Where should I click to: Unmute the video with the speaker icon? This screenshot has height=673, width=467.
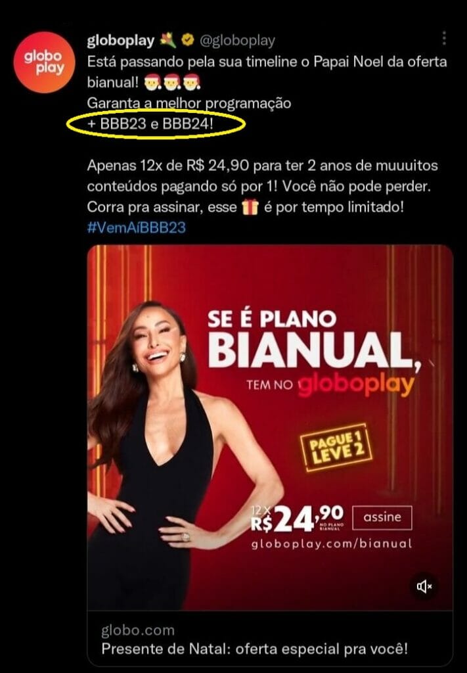tap(424, 586)
